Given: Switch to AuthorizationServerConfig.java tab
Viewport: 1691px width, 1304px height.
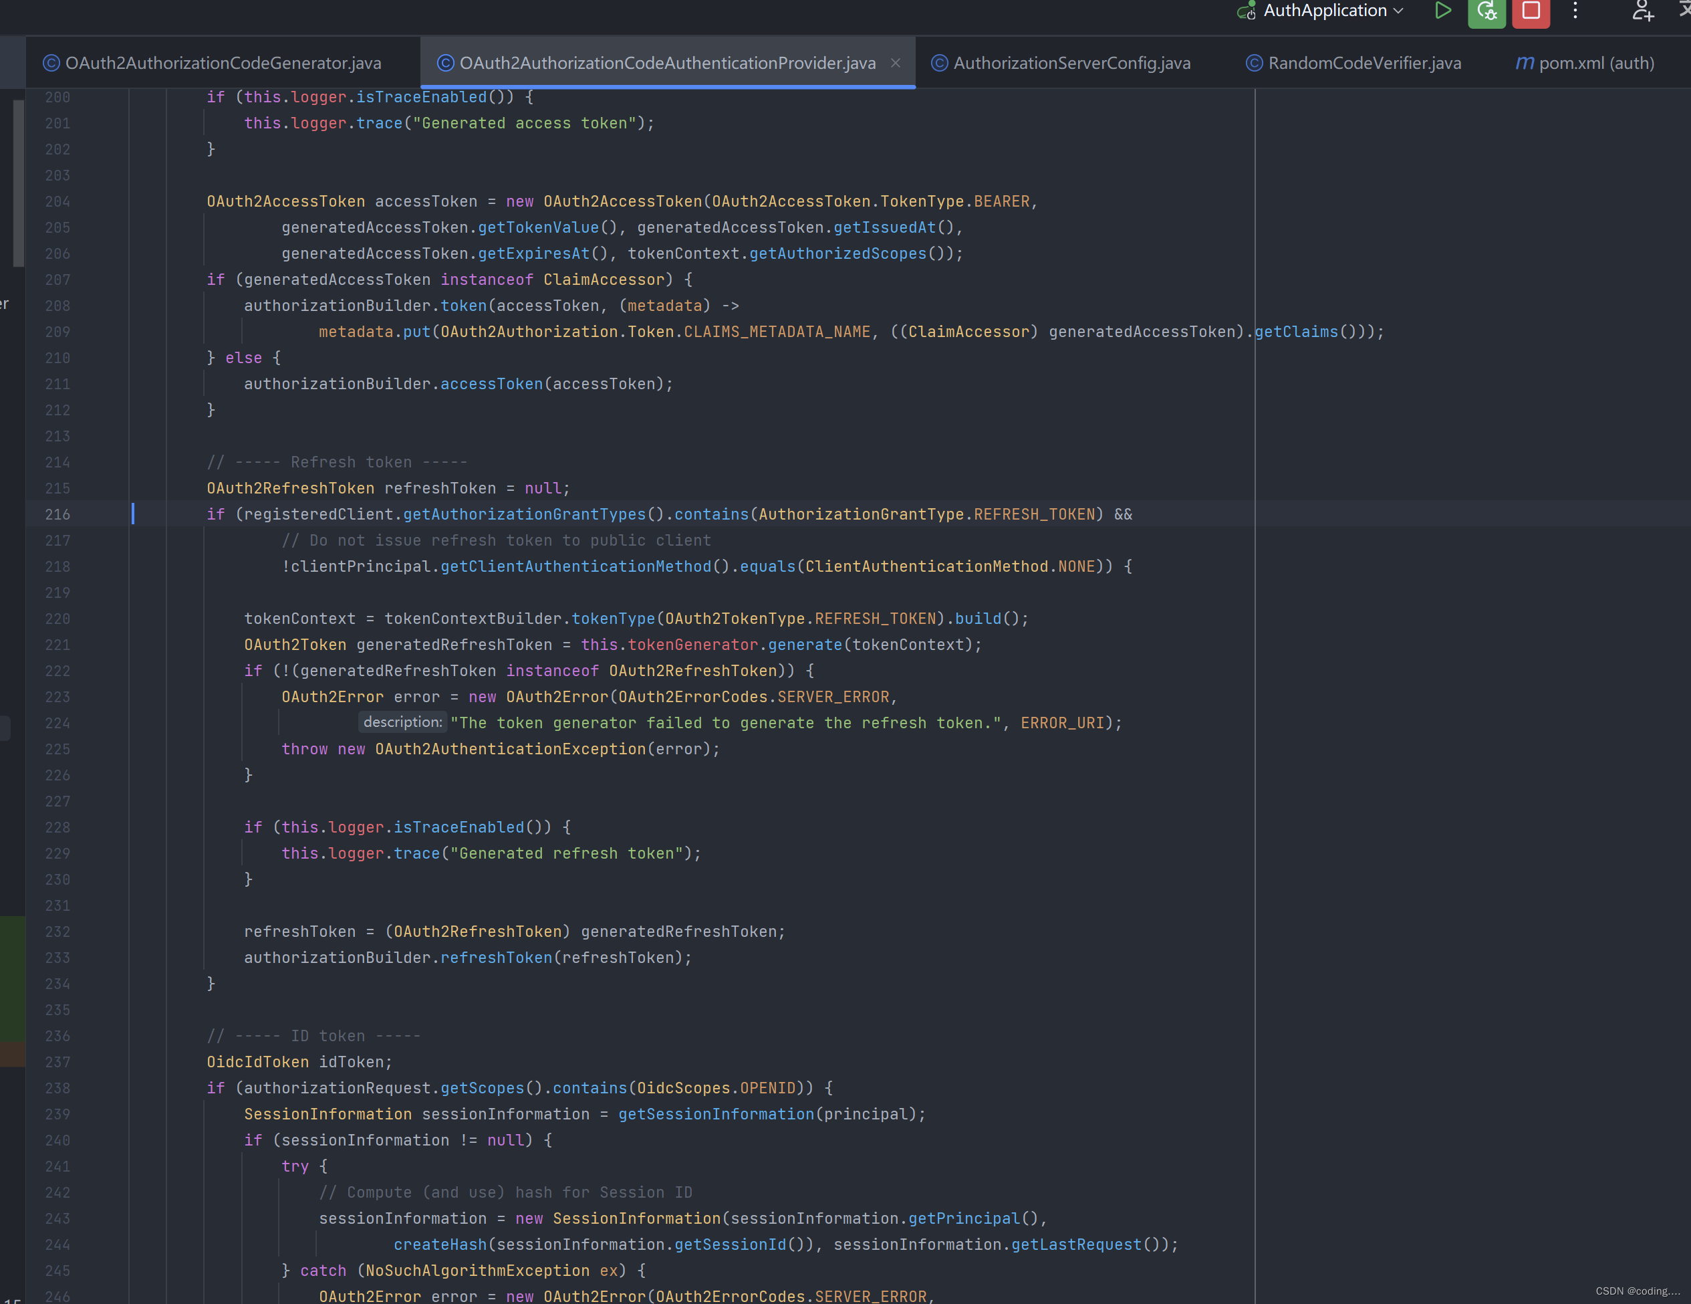Looking at the screenshot, I should [1061, 63].
